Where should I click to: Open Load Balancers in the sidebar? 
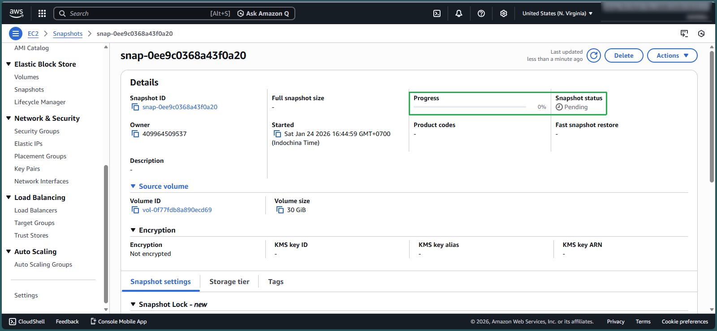tap(36, 210)
